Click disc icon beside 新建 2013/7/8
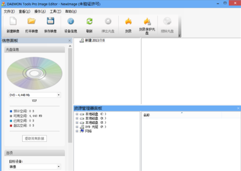241x171 pixels. click(x=82, y=41)
